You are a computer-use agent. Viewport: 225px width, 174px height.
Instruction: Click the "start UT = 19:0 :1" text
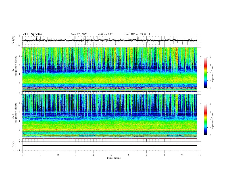point(137,34)
